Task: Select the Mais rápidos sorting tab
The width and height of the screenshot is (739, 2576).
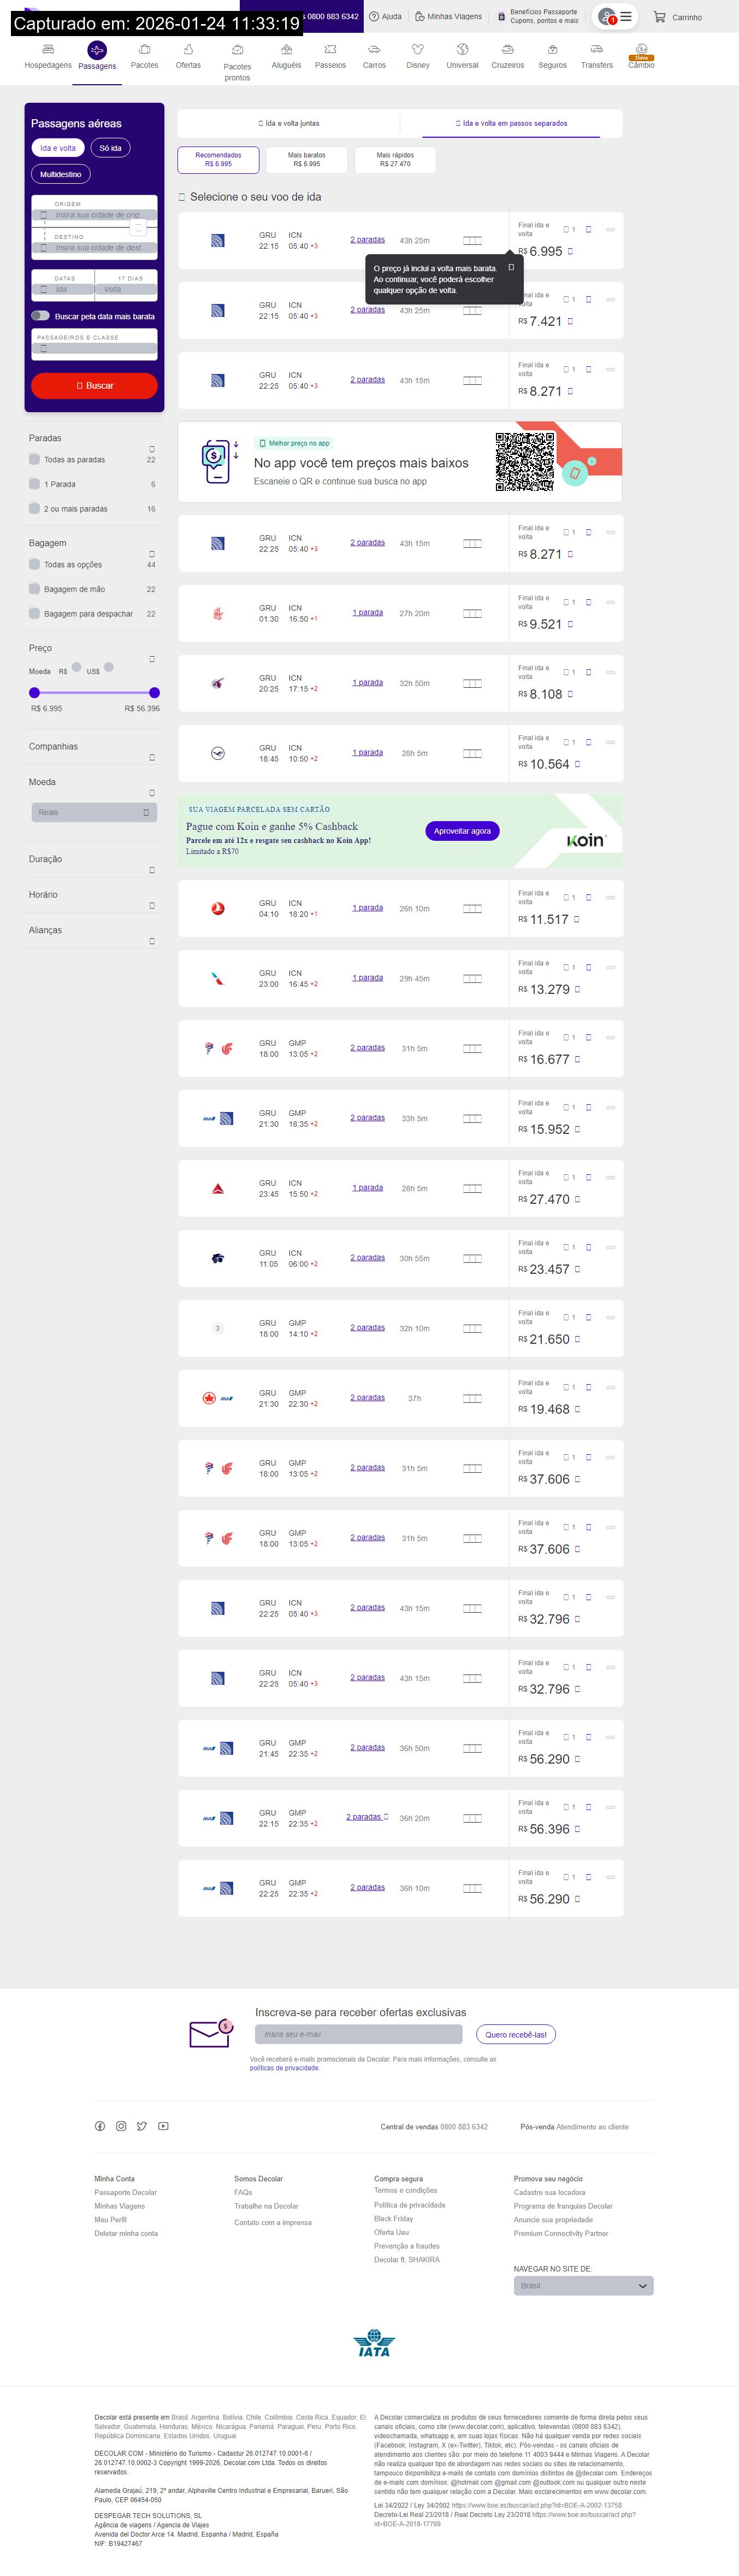Action: (x=394, y=159)
